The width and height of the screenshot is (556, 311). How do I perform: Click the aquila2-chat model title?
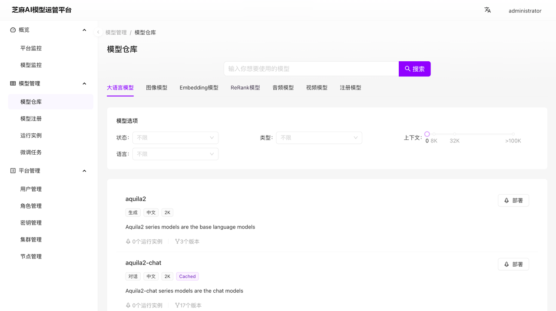click(143, 263)
